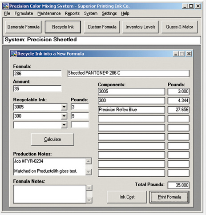Screen dimensions: 206x215
Task: Expand the 3005 recyclable ink dropdown
Action: click(x=64, y=107)
